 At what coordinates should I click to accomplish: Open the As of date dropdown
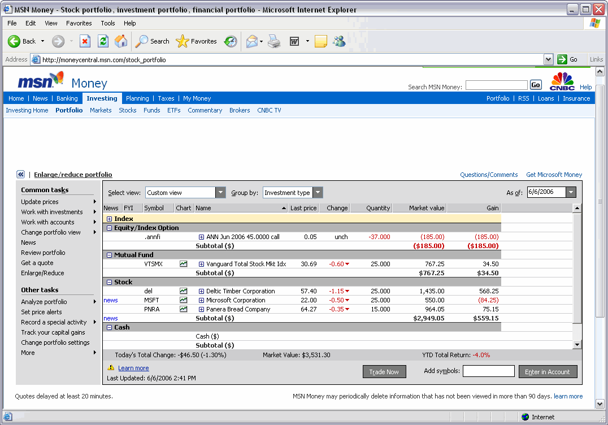(571, 192)
